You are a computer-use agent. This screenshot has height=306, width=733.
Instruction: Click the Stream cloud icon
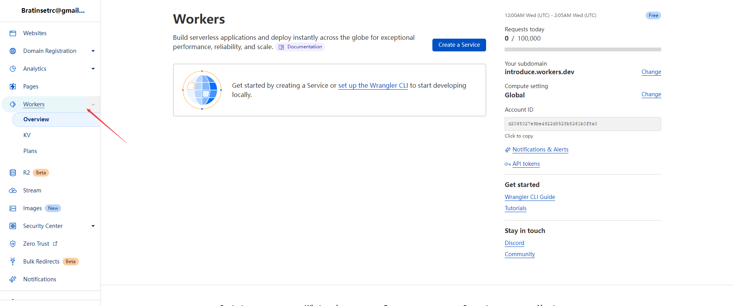pos(13,190)
